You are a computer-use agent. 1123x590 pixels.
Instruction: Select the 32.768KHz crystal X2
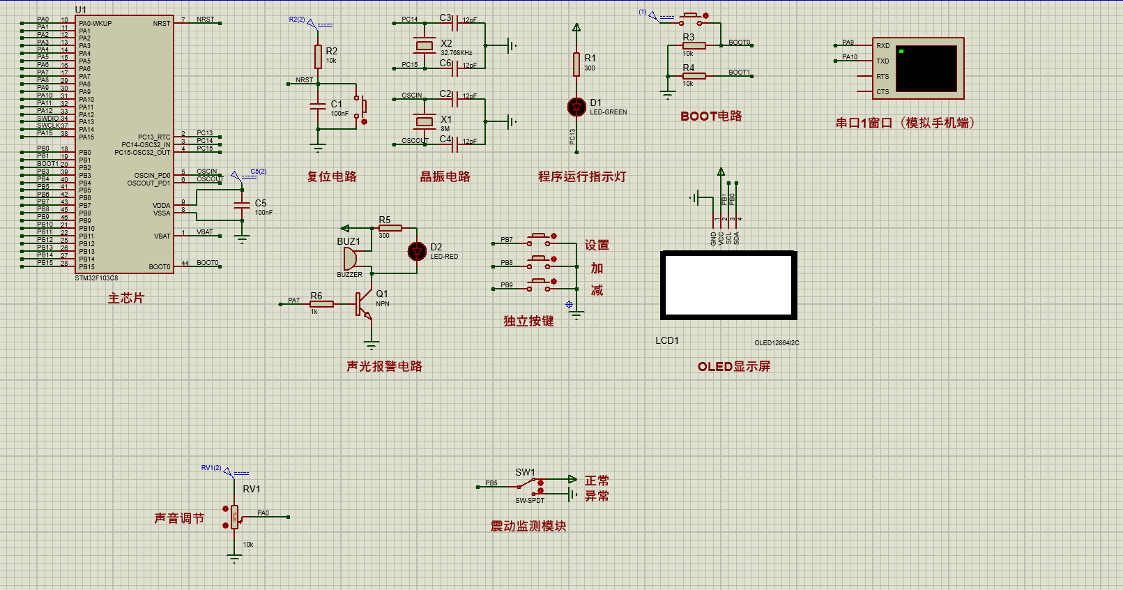coord(425,46)
